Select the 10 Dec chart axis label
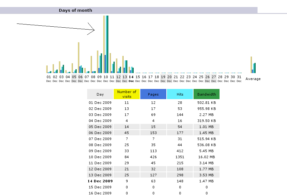 (x=106, y=78)
